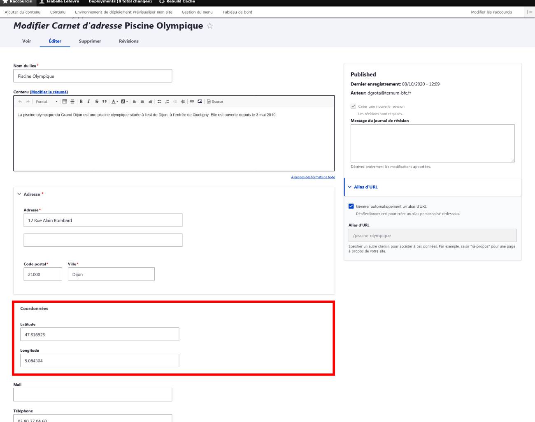
Task: Toggle bold formatting in the editor
Action: (81, 102)
